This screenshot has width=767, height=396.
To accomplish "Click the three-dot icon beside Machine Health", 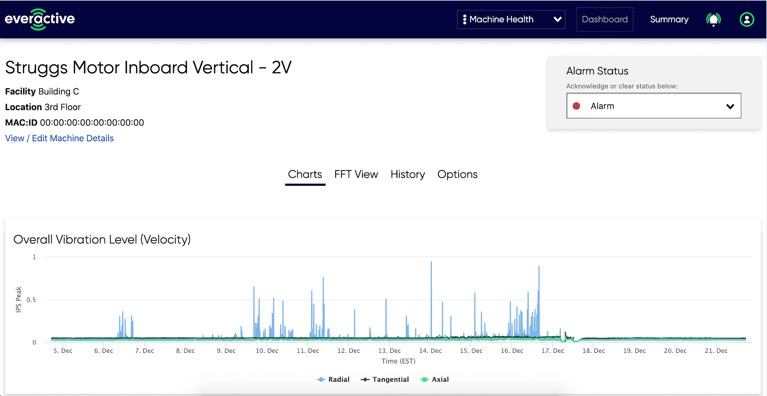I will (465, 20).
